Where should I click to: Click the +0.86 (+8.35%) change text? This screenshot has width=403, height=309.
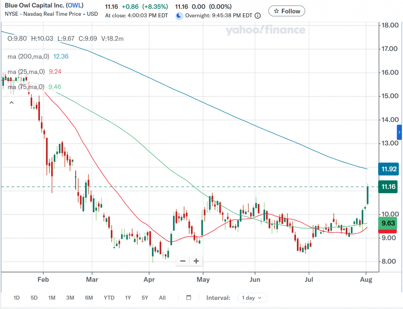tap(145, 6)
